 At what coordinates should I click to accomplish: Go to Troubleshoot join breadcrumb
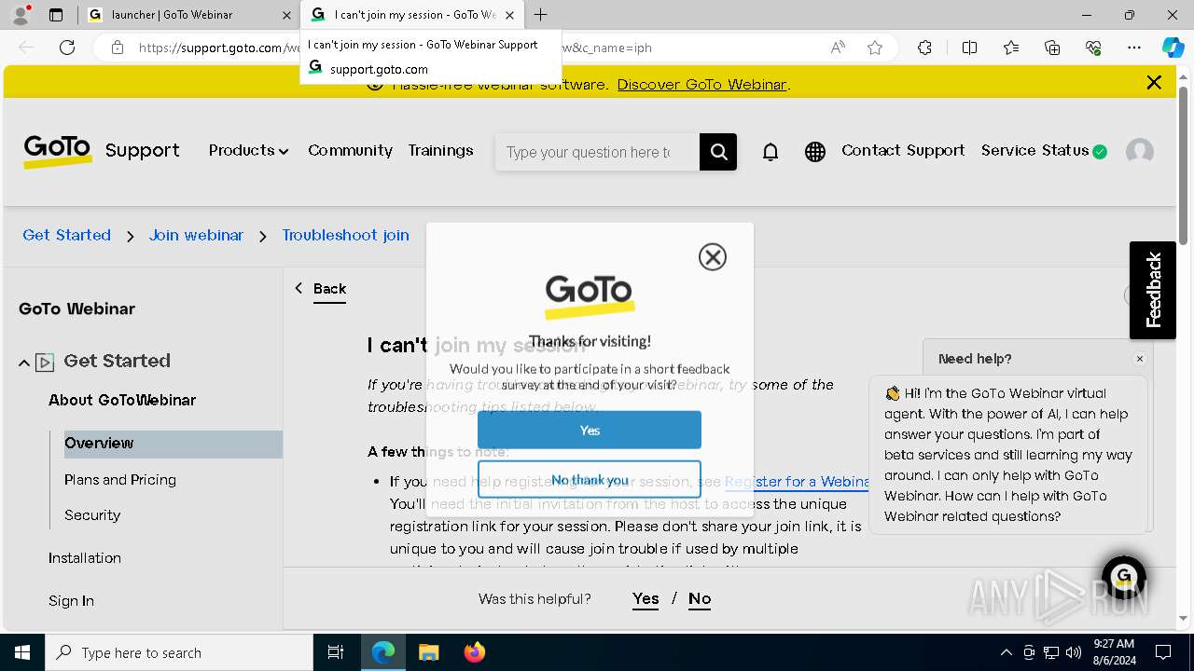tap(345, 235)
